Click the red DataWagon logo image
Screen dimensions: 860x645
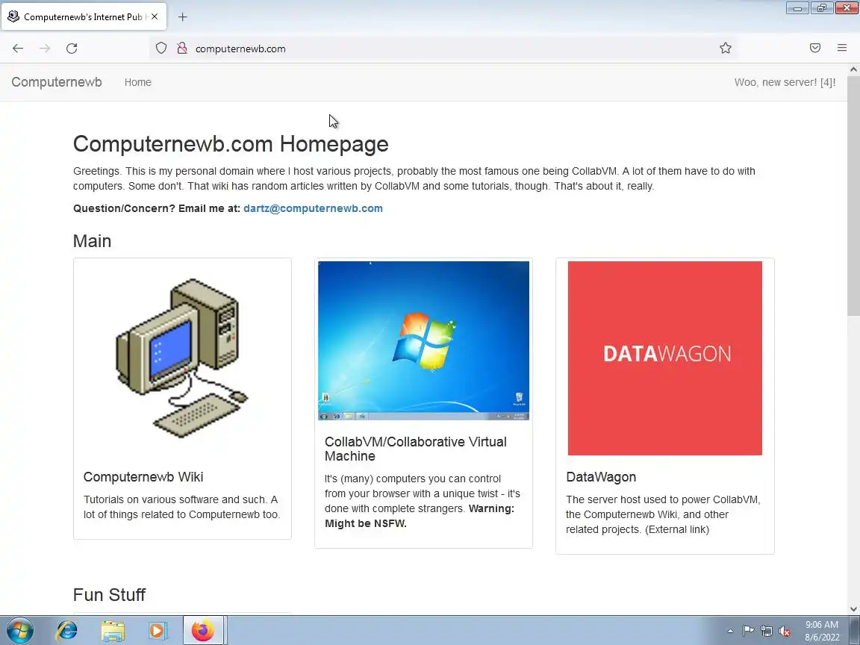tap(664, 358)
